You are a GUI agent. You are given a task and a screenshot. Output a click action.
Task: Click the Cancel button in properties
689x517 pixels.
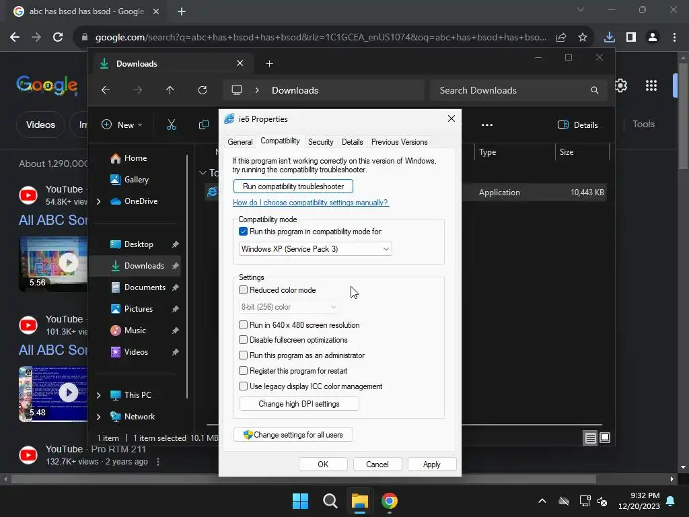(377, 464)
